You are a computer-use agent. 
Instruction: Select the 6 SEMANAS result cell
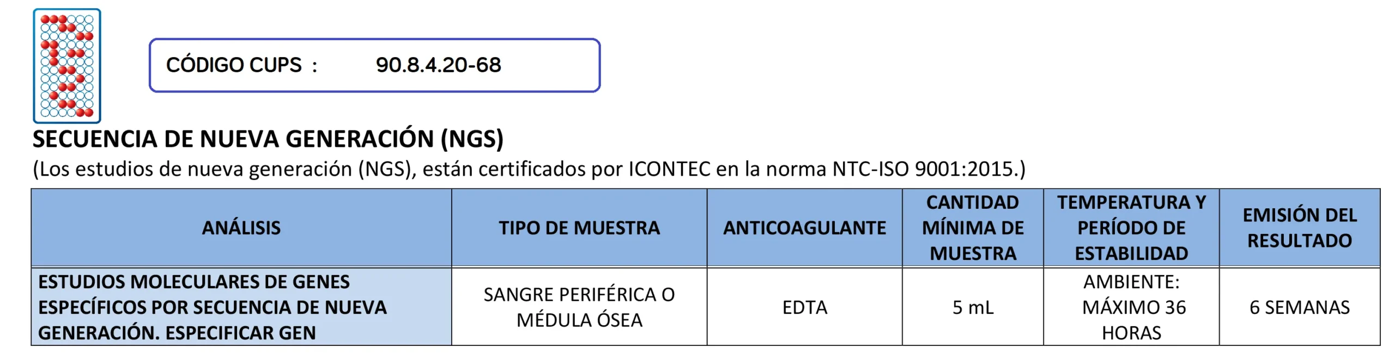tap(1300, 308)
